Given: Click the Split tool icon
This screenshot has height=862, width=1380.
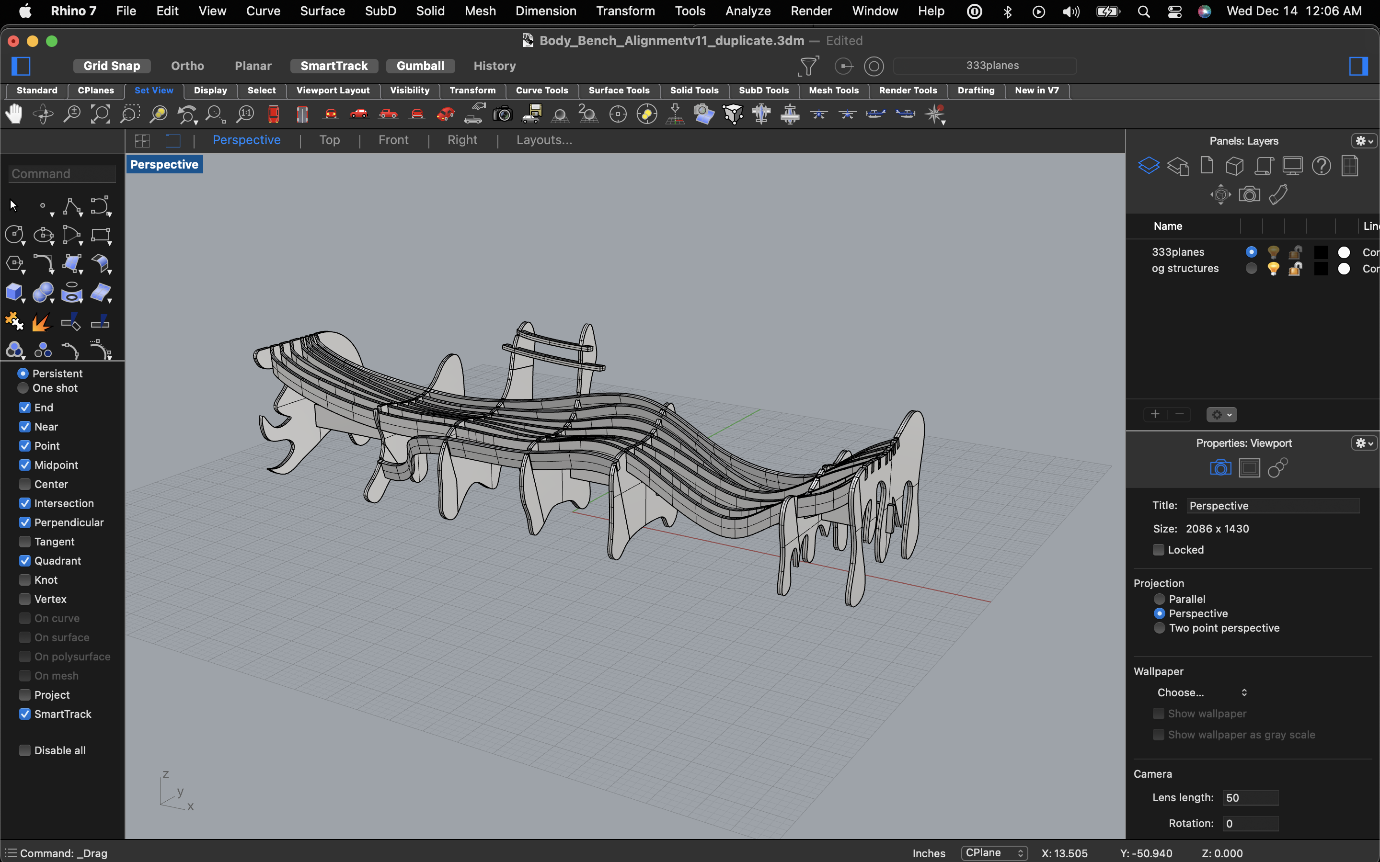Looking at the screenshot, I should point(100,321).
